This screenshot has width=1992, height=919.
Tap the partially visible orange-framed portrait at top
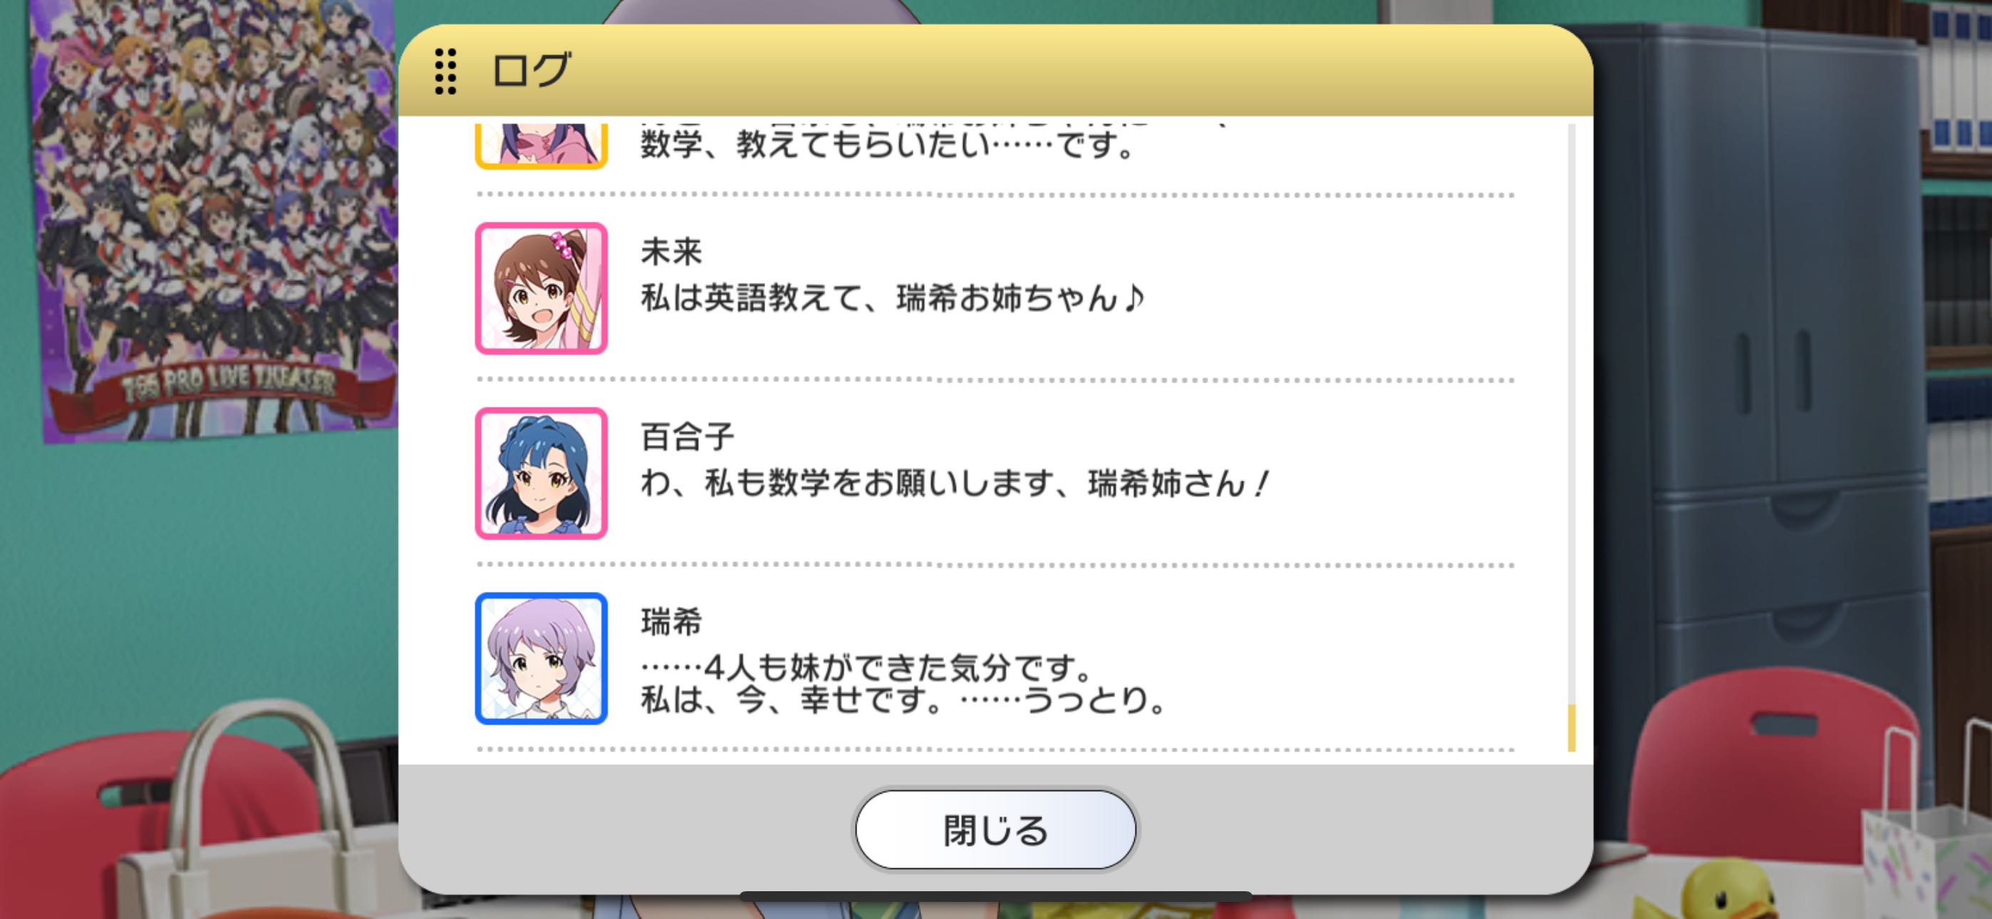click(541, 145)
